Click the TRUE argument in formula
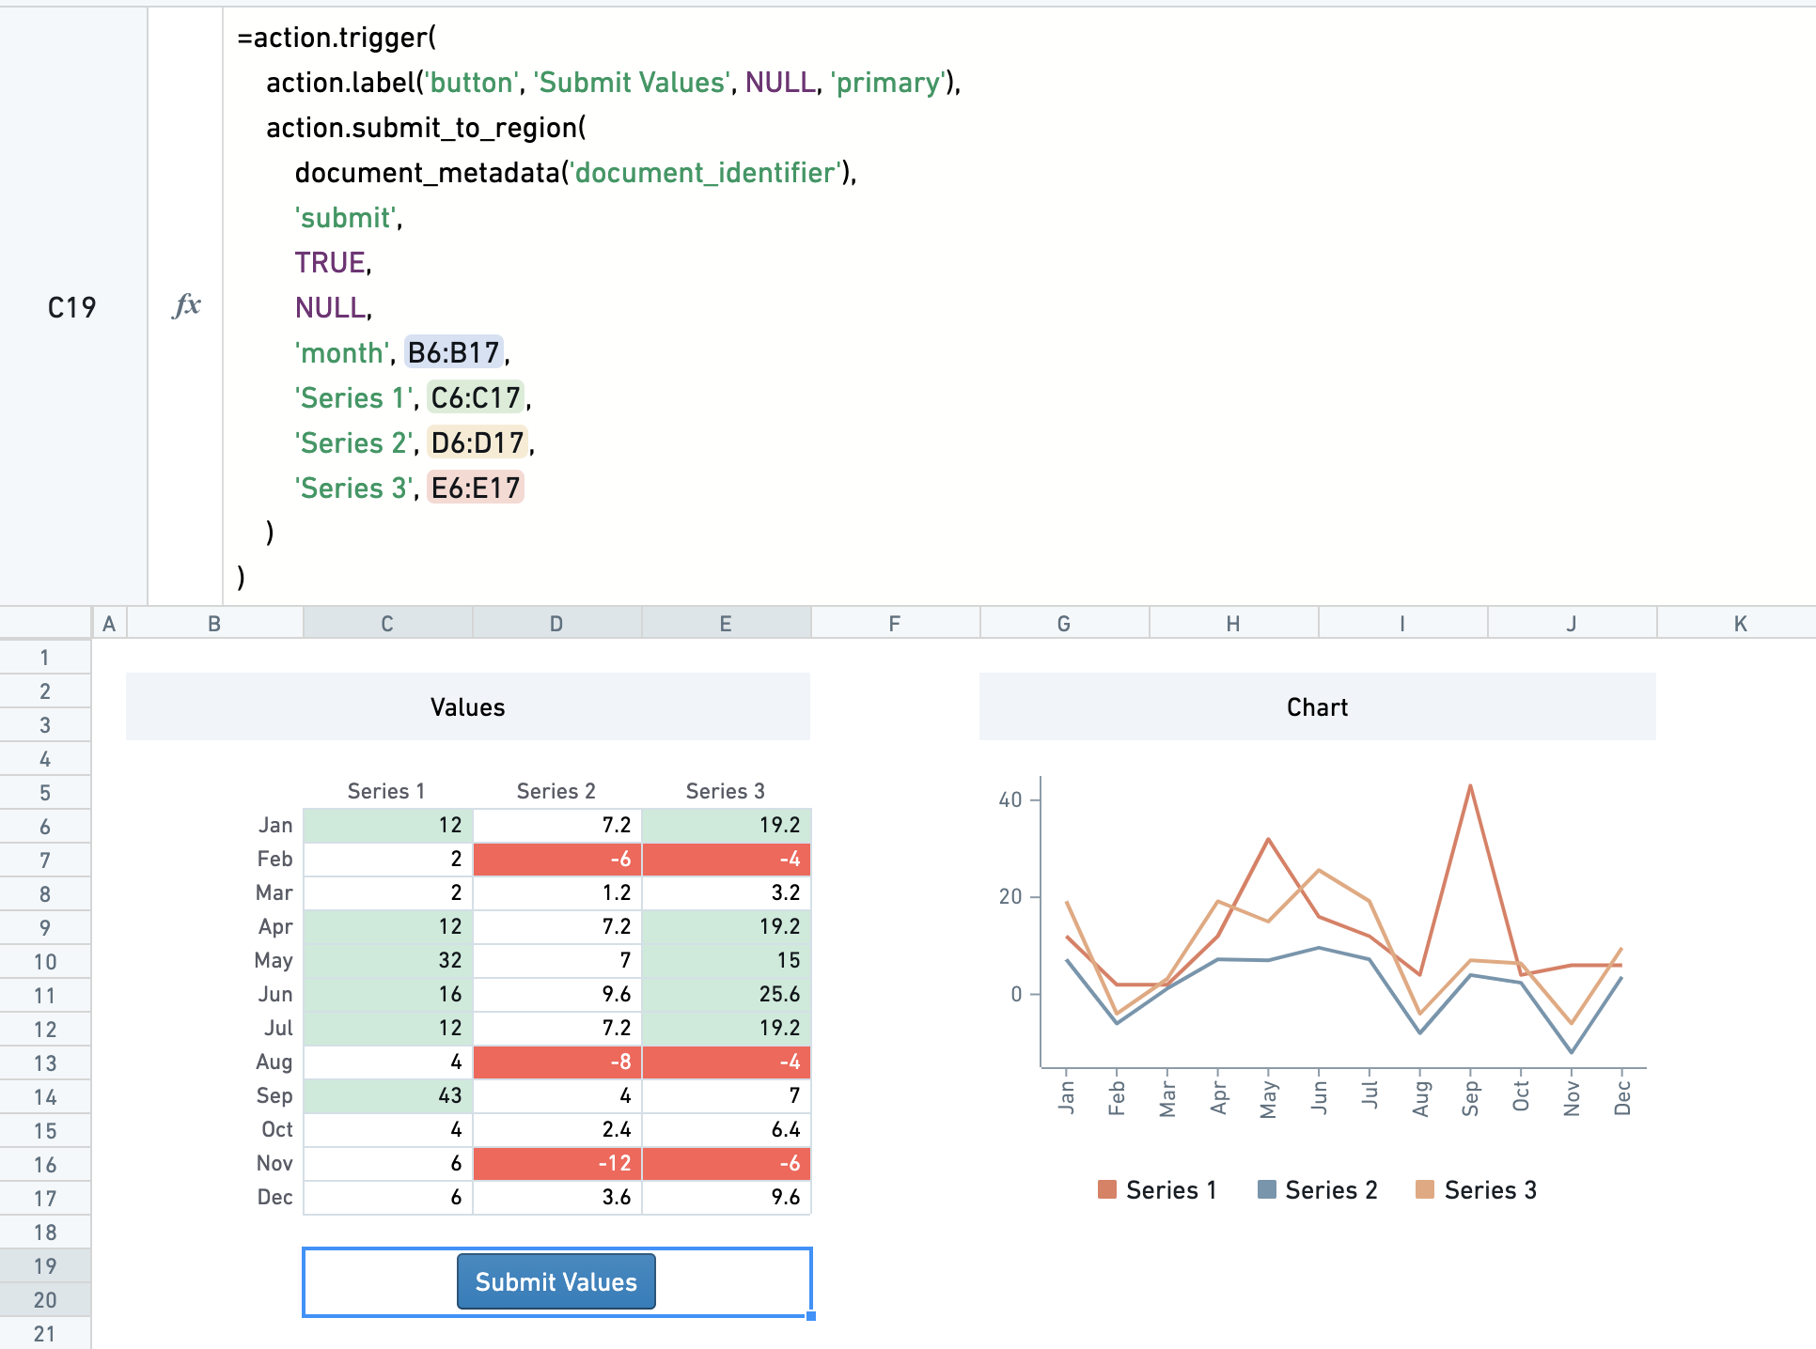The width and height of the screenshot is (1816, 1349). point(330,262)
